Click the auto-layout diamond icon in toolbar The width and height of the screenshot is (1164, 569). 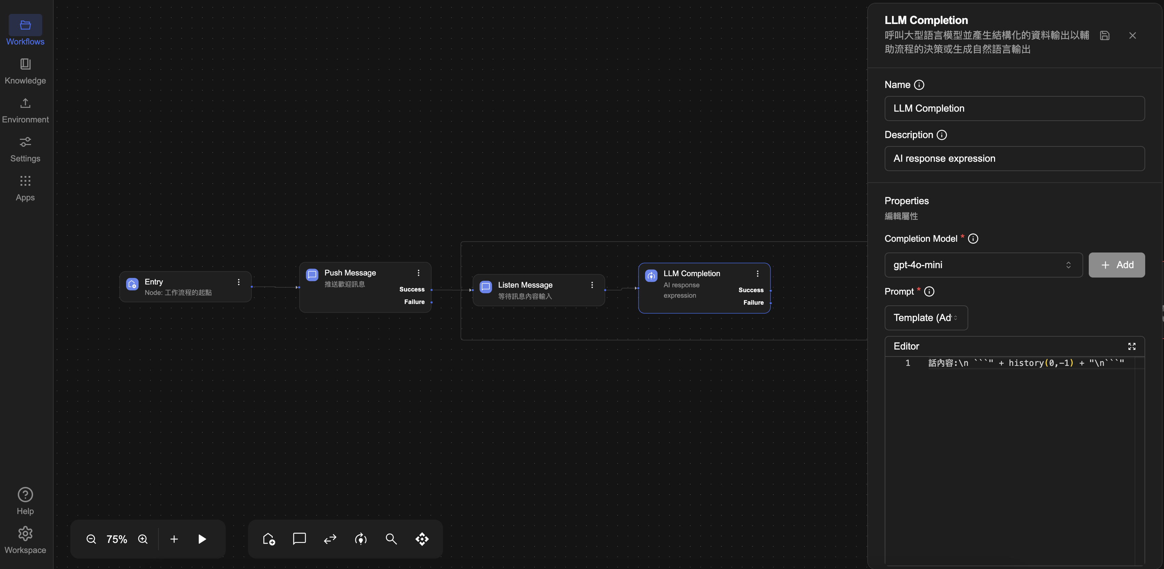421,539
